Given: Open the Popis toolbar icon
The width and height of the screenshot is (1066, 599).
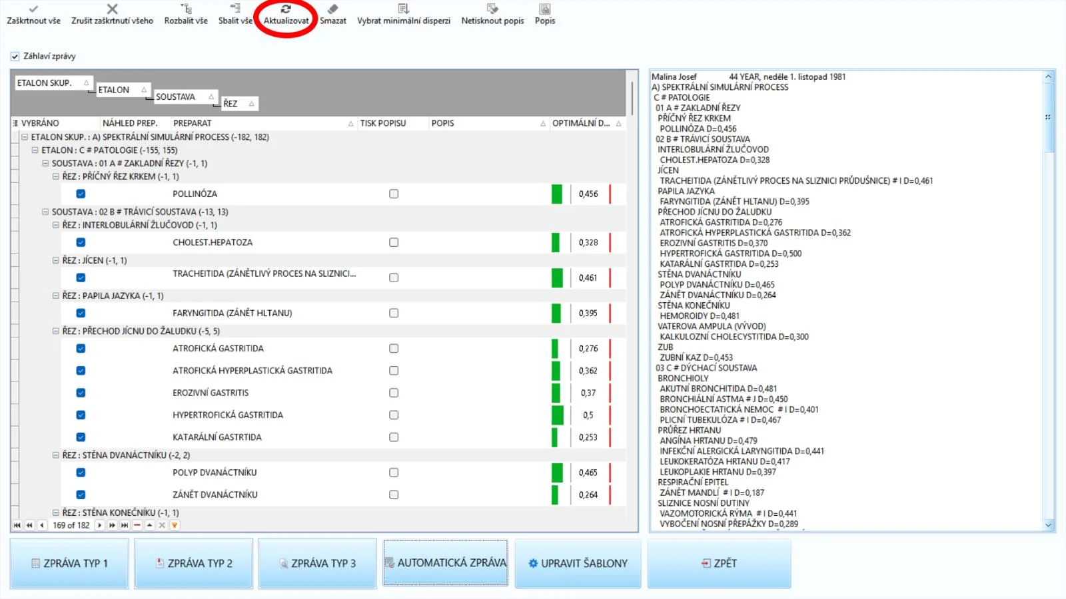Looking at the screenshot, I should point(545,9).
